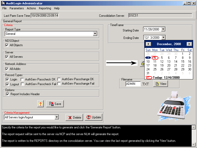Select December 4 in the calendar
Image resolution: width=197 pixels, height=148 pixels.
[155, 58]
